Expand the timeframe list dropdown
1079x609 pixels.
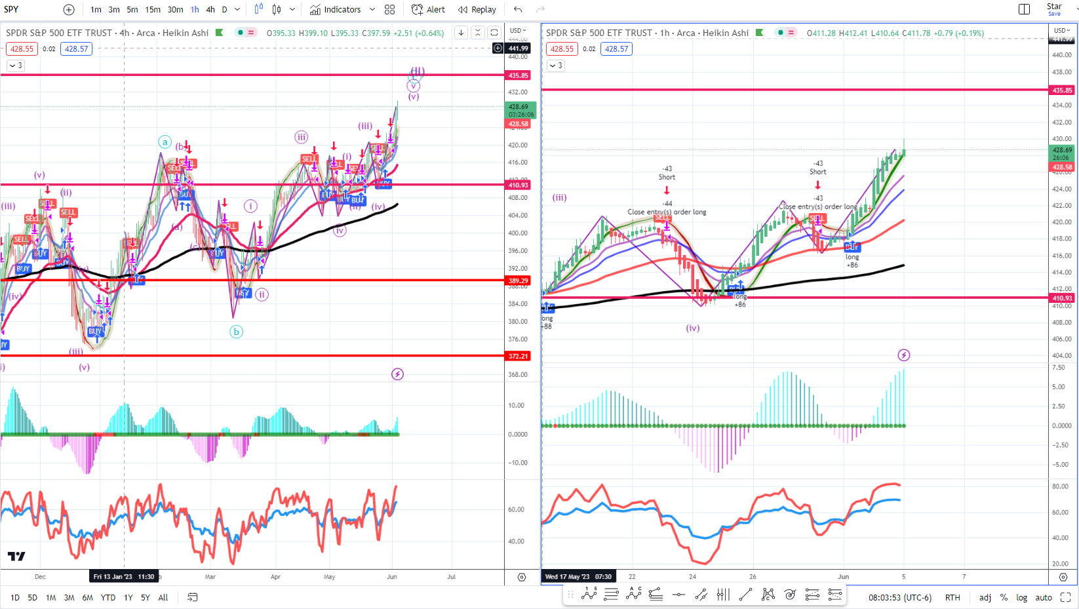tap(237, 10)
